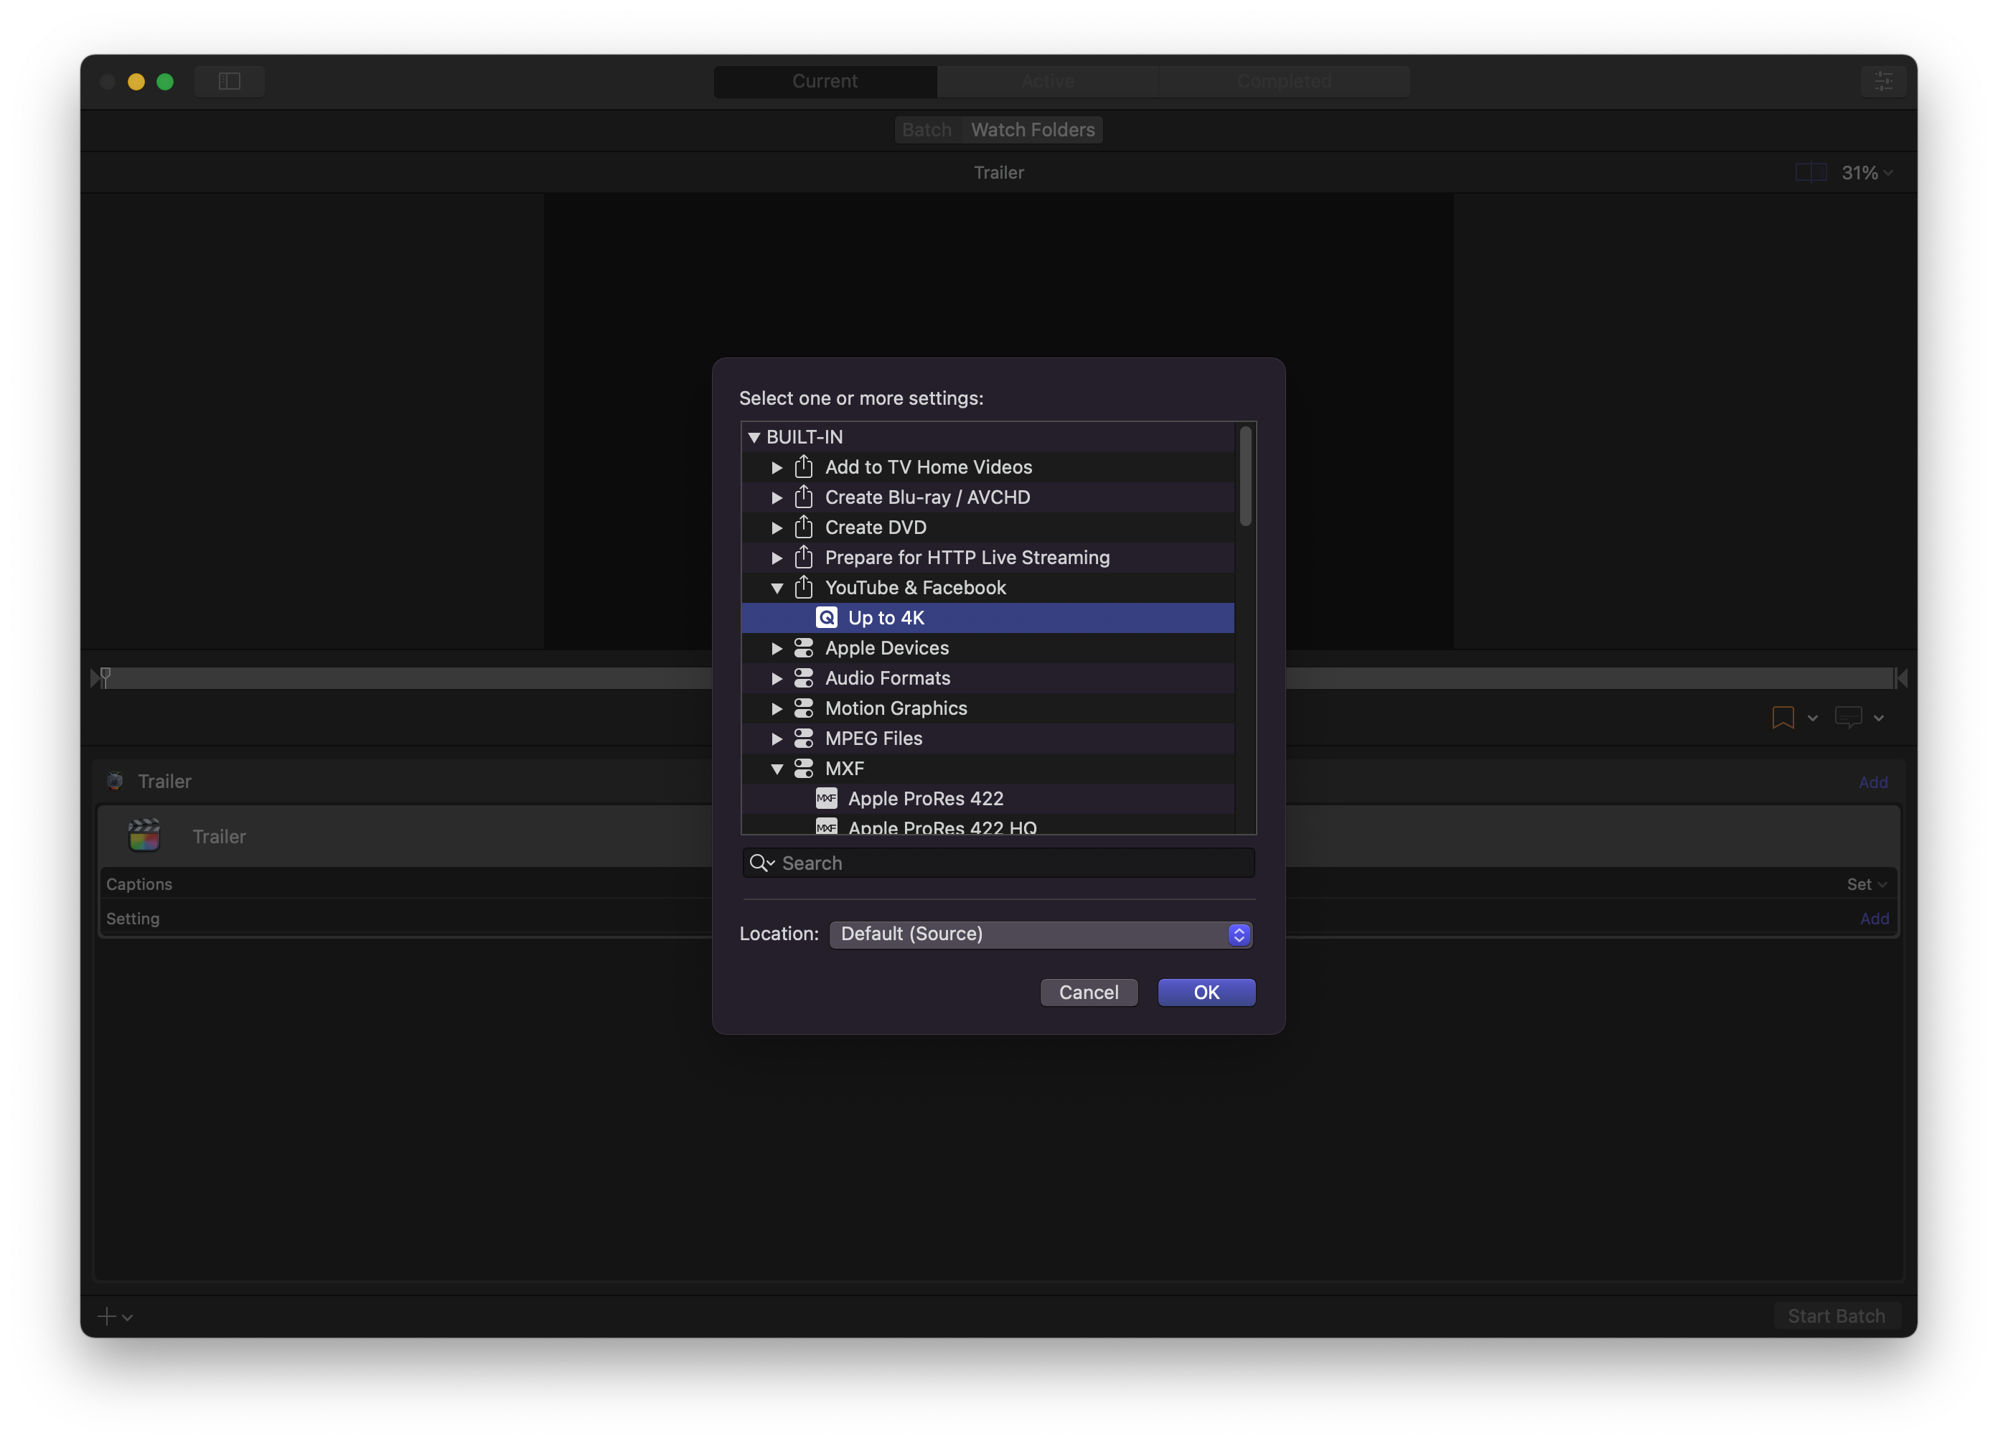Click the Final Cut Trailer clapperboard icon
The height and width of the screenshot is (1444, 1998).
point(144,835)
